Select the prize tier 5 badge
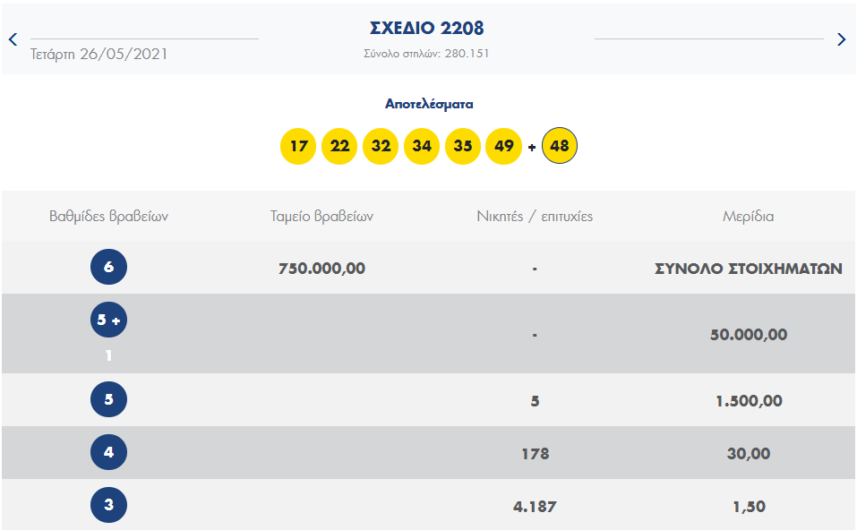Image resolution: width=857 pixels, height=530 pixels. click(108, 399)
